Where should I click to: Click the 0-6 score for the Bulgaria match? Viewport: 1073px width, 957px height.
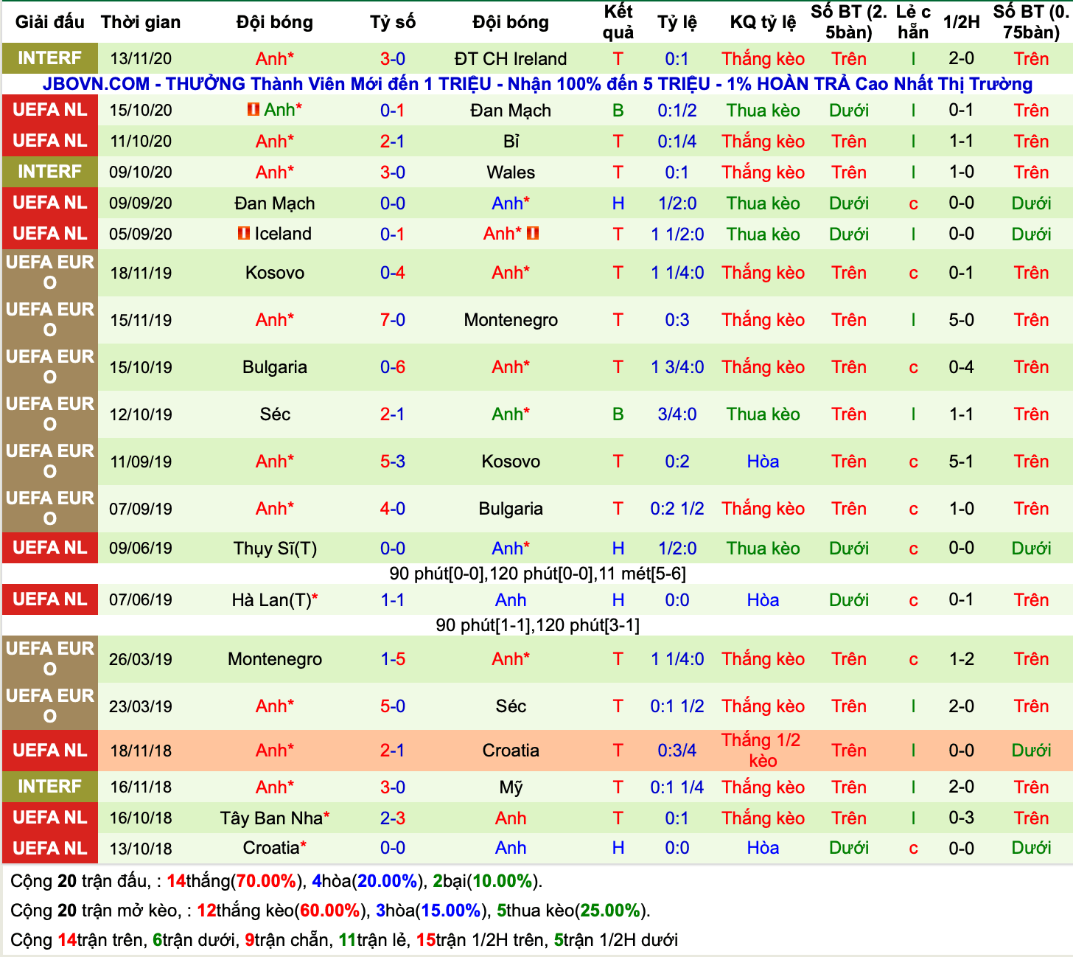(x=393, y=367)
